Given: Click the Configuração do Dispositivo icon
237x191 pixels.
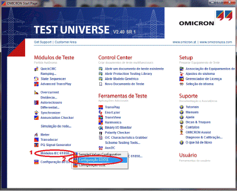Looking at the screenshot, I should point(36,162).
